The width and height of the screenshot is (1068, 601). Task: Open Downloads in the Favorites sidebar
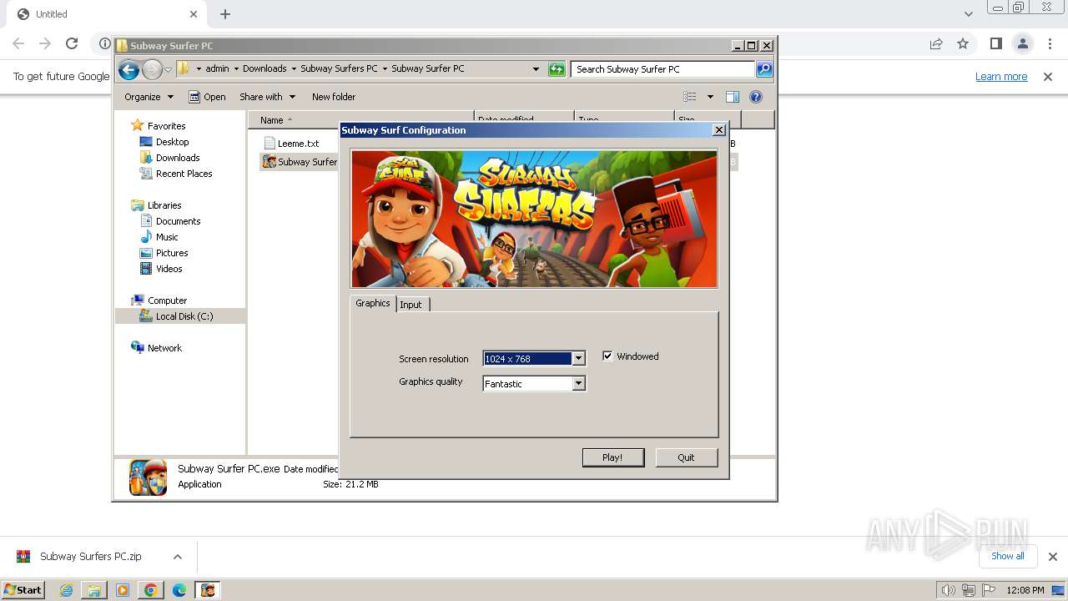[178, 158]
